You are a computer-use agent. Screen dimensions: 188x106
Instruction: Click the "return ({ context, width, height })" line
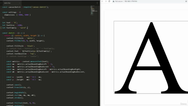pos(24,36)
